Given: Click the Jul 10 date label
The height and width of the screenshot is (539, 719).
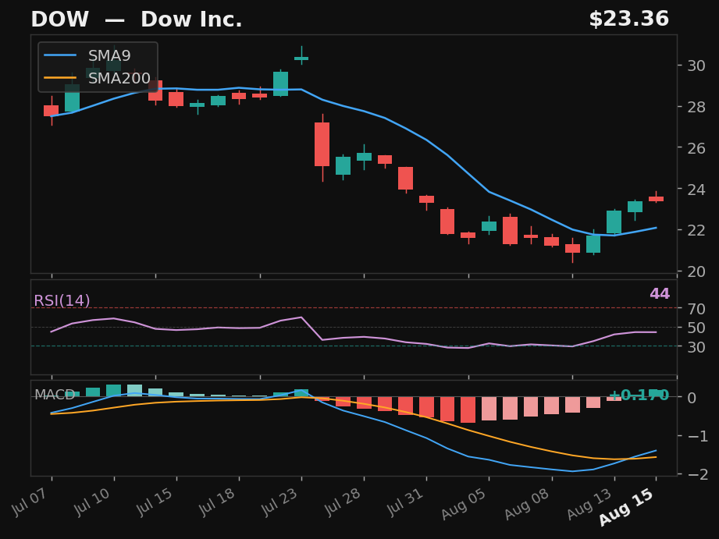Looking at the screenshot, I should coord(94,502).
